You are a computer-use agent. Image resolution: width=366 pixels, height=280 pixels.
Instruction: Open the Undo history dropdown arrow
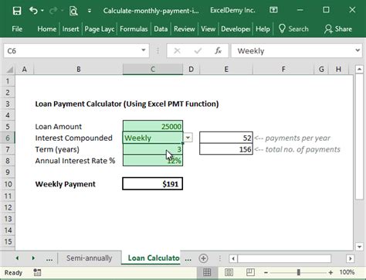pos(42,11)
